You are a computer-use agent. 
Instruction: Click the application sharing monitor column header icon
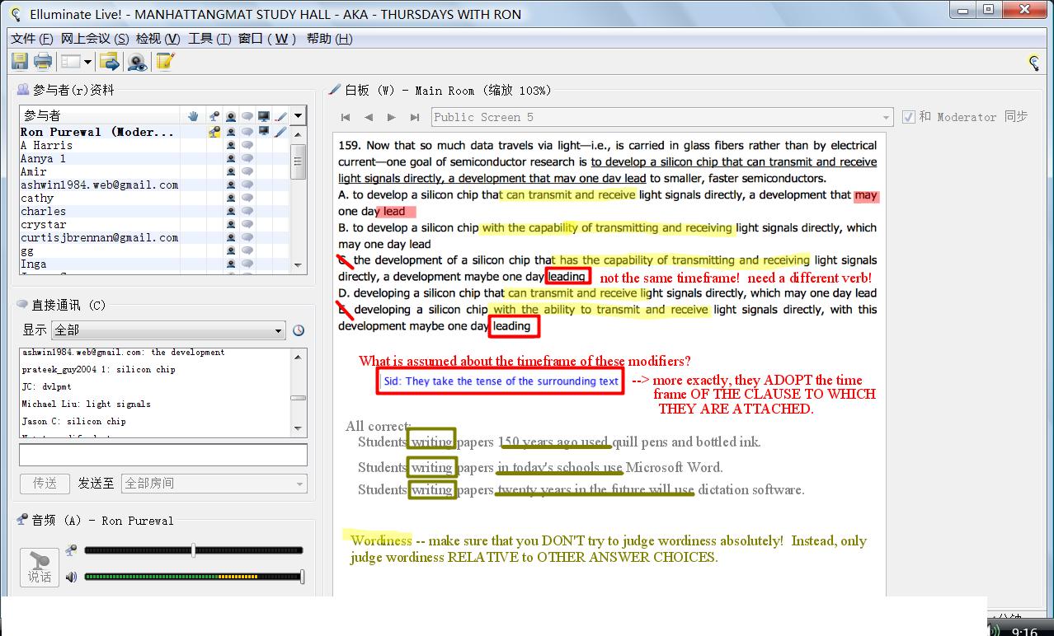264,116
